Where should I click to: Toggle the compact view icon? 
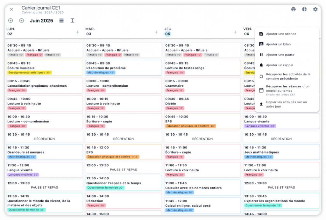61,21
